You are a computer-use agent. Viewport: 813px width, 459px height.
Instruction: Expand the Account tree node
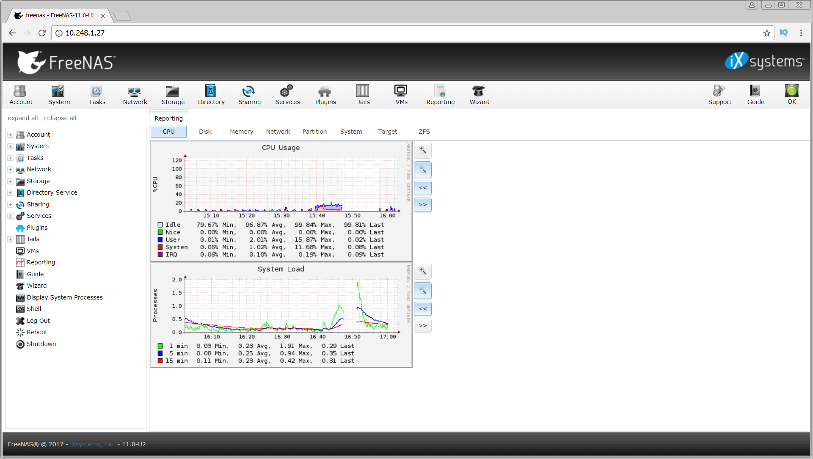pos(10,135)
